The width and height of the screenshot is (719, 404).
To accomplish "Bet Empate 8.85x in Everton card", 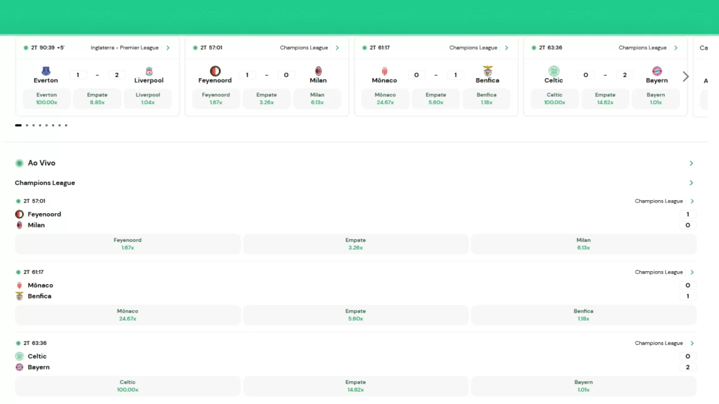I will 97,99.
